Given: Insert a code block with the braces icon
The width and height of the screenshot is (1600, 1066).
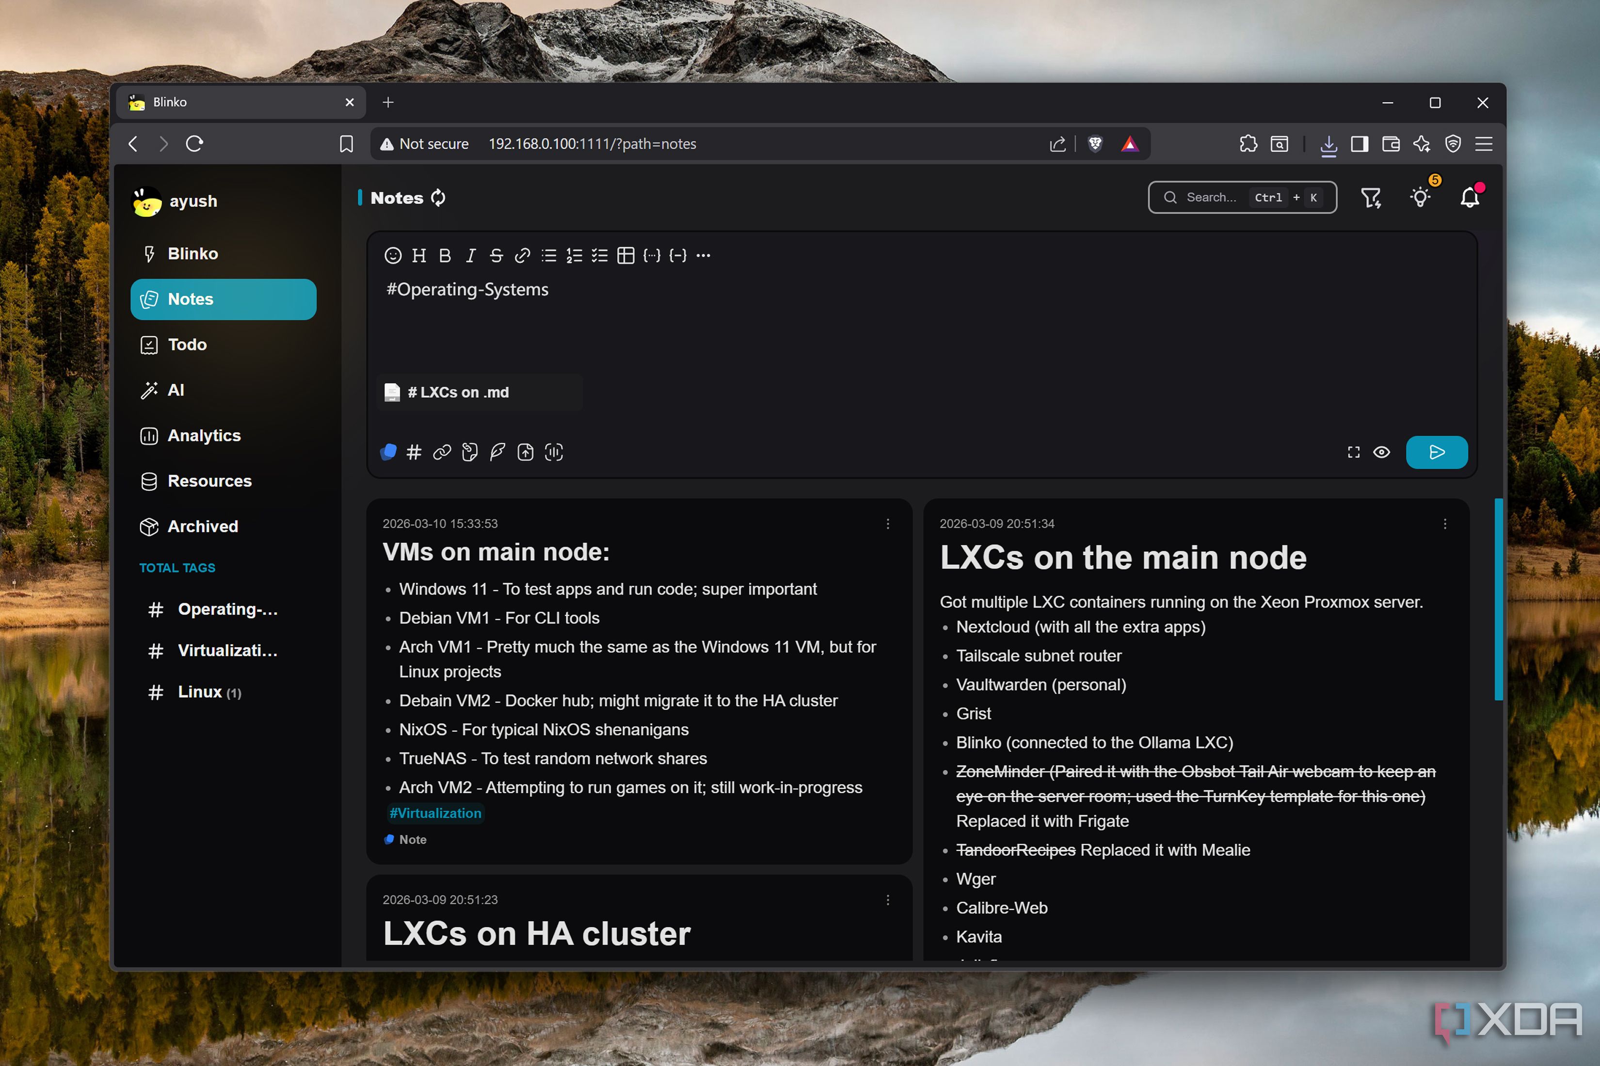Looking at the screenshot, I should click(x=652, y=256).
